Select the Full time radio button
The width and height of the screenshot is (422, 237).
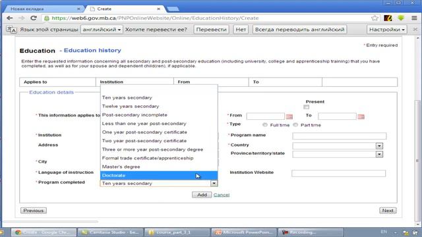pyautogui.click(x=265, y=124)
